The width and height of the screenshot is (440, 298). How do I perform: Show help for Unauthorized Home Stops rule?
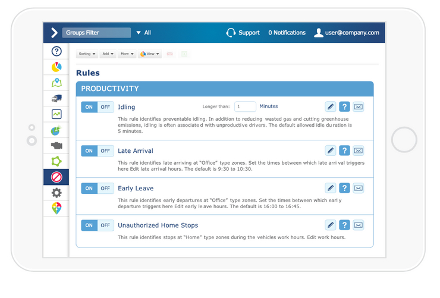pos(344,225)
